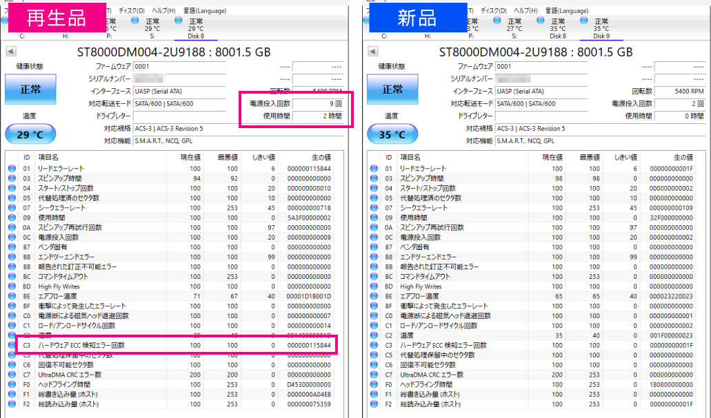Click status icon for 04 スタート/ストップ回数 in 新品 window
The image size is (711, 418).
click(x=374, y=189)
